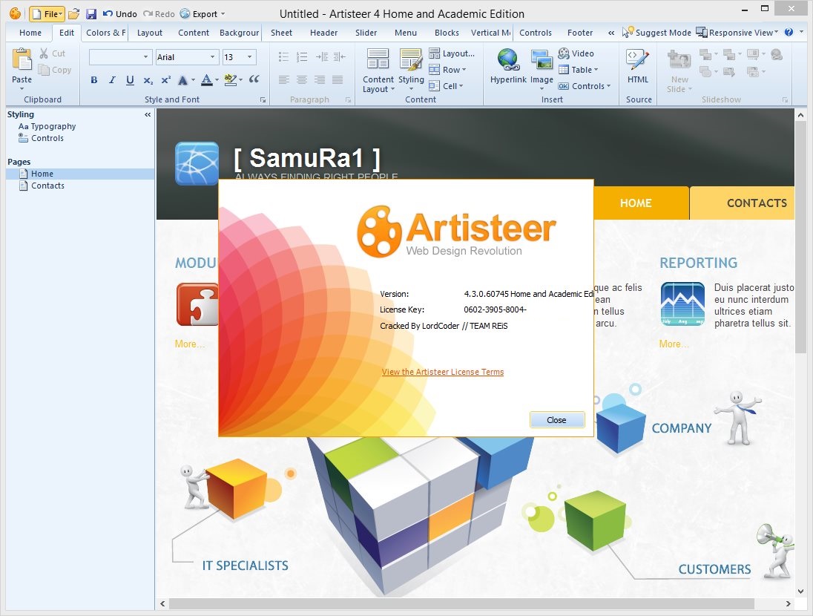813x616 pixels.
Task: Click the scroll down arrow of preview
Action: pos(800,592)
